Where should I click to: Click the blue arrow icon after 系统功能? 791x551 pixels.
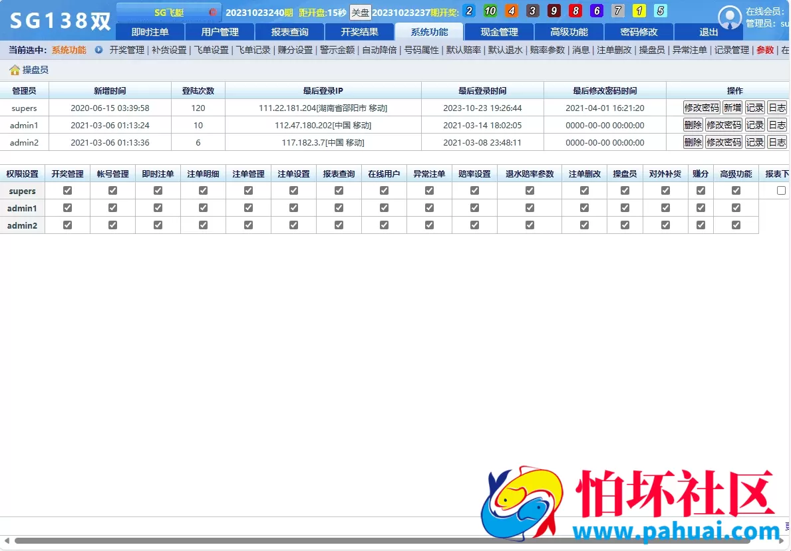[x=99, y=50]
